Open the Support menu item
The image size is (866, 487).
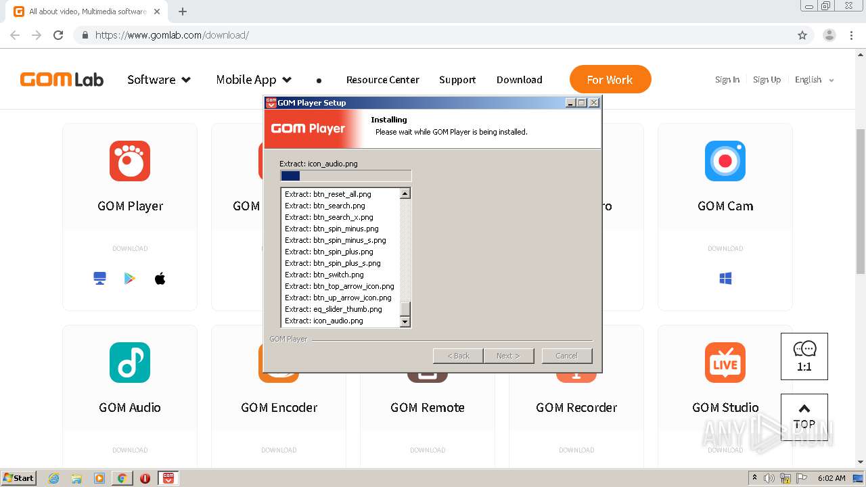[x=457, y=80]
